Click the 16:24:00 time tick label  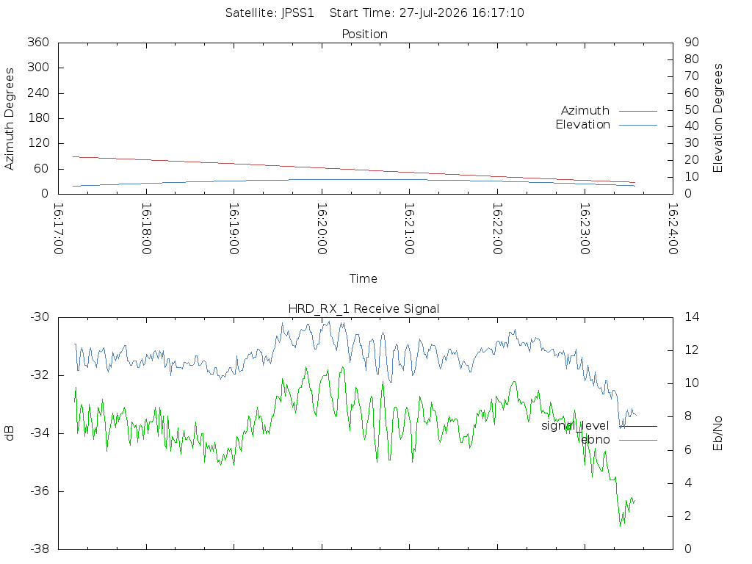(x=673, y=229)
